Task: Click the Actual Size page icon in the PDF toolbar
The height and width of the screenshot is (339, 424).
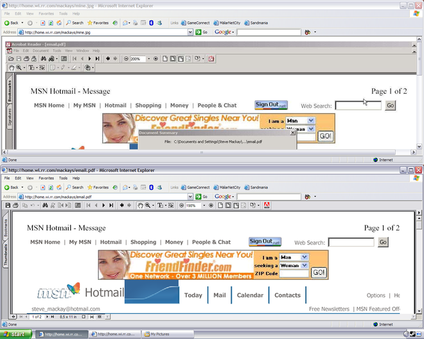Action: (220, 205)
